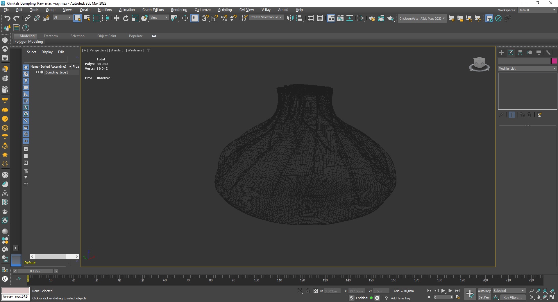Screen dimensions: 558x302
Task: Click the viewport filter funnel icon
Action: tap(148, 50)
